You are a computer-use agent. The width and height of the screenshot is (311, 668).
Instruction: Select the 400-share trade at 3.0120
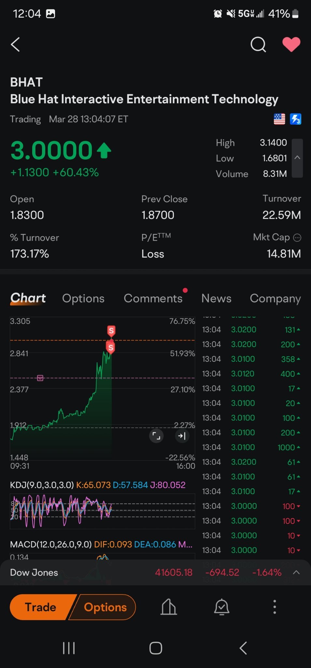(x=251, y=374)
